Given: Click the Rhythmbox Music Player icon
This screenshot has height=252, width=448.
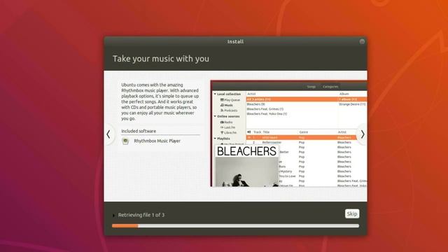Looking at the screenshot, I should tap(125, 141).
